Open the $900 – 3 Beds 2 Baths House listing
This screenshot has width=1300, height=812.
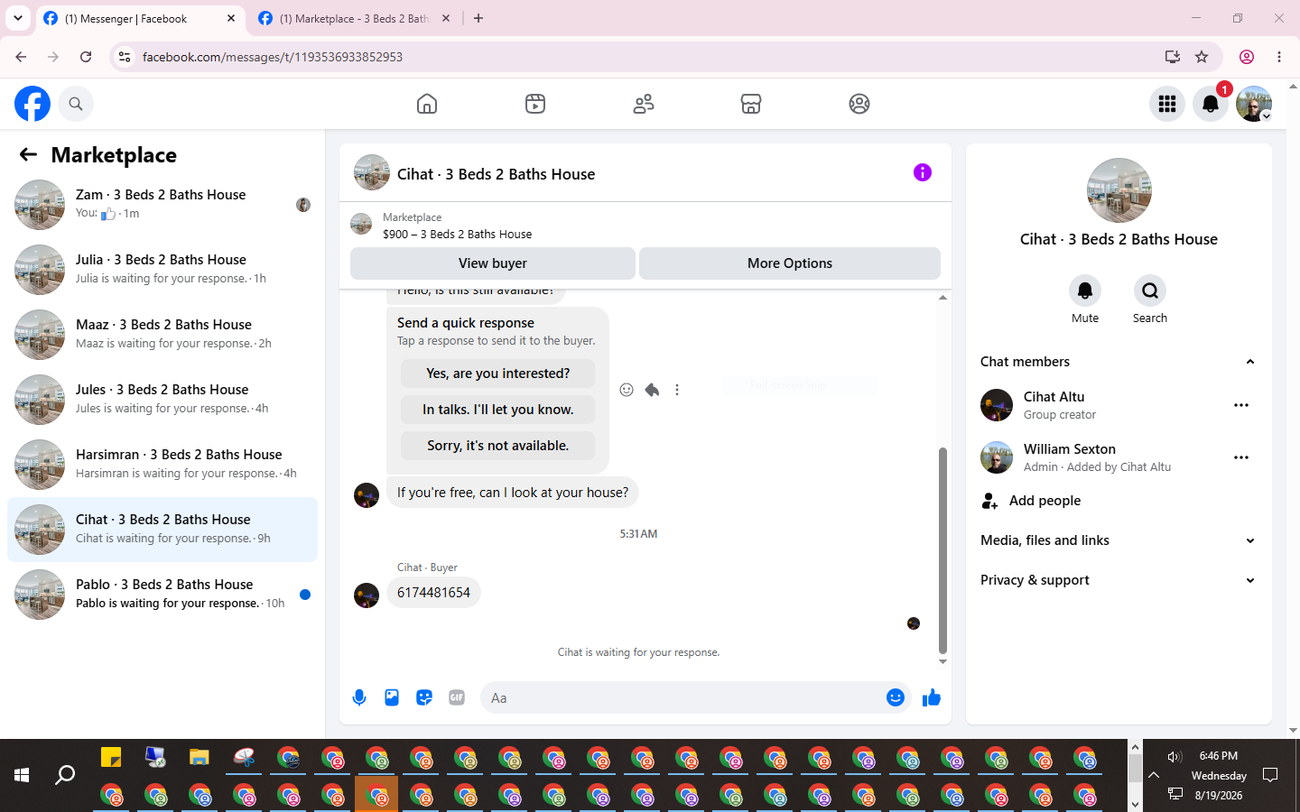click(x=457, y=234)
